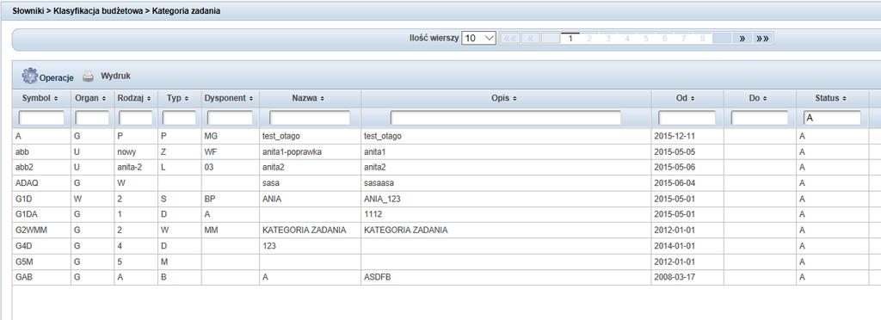Select page 4 in paginator

point(627,38)
